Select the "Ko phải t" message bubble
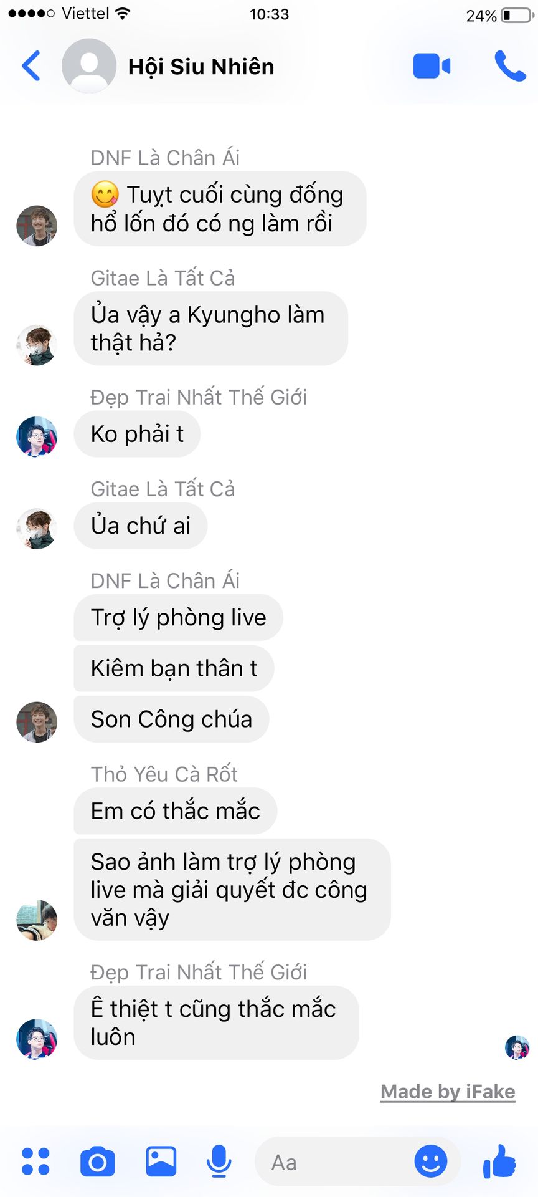The height and width of the screenshot is (1197, 538). (137, 434)
